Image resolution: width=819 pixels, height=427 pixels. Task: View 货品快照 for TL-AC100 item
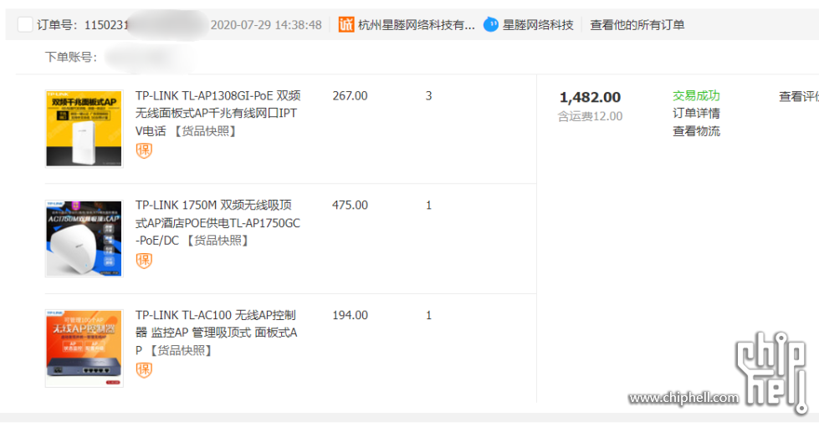coord(181,350)
